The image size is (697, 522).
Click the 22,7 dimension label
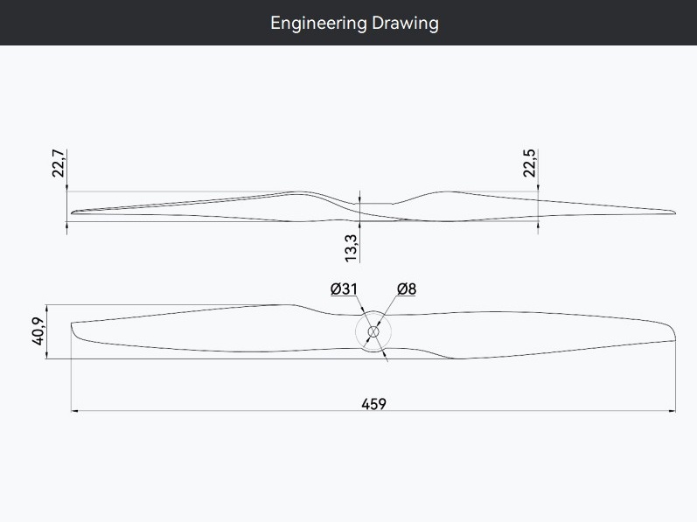[x=58, y=164]
